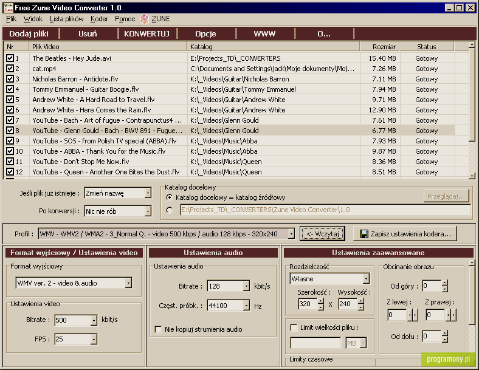Open the Rozdzielczość Własne dropdown
479x370 pixels.
(x=366, y=278)
